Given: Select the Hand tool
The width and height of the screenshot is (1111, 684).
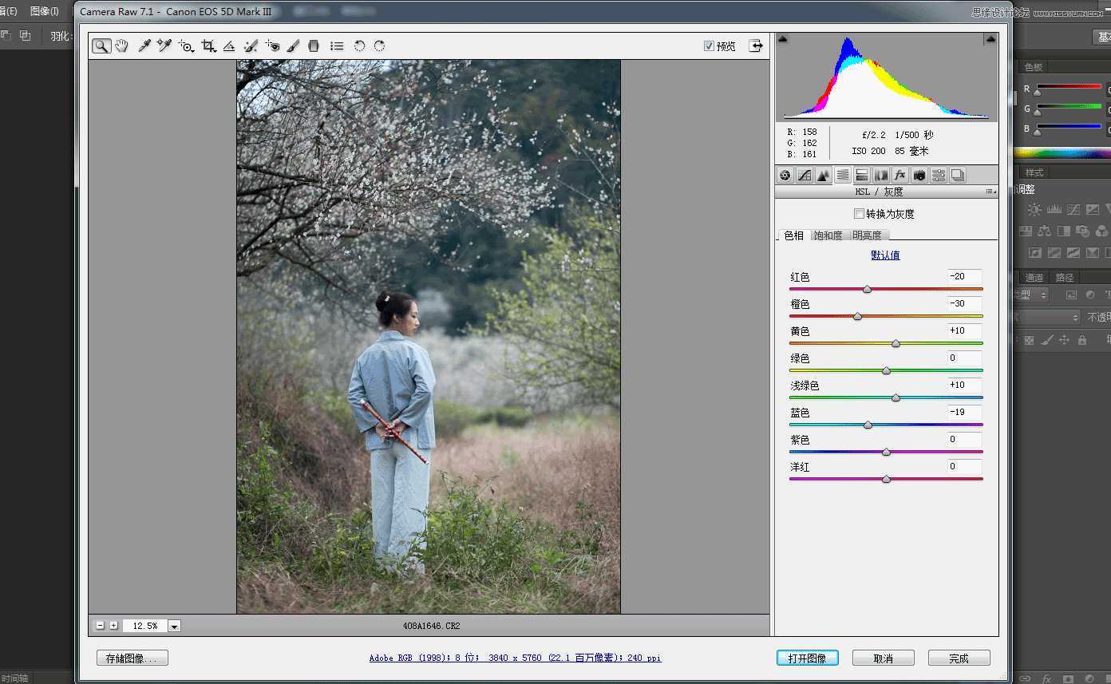Looking at the screenshot, I should [x=121, y=45].
